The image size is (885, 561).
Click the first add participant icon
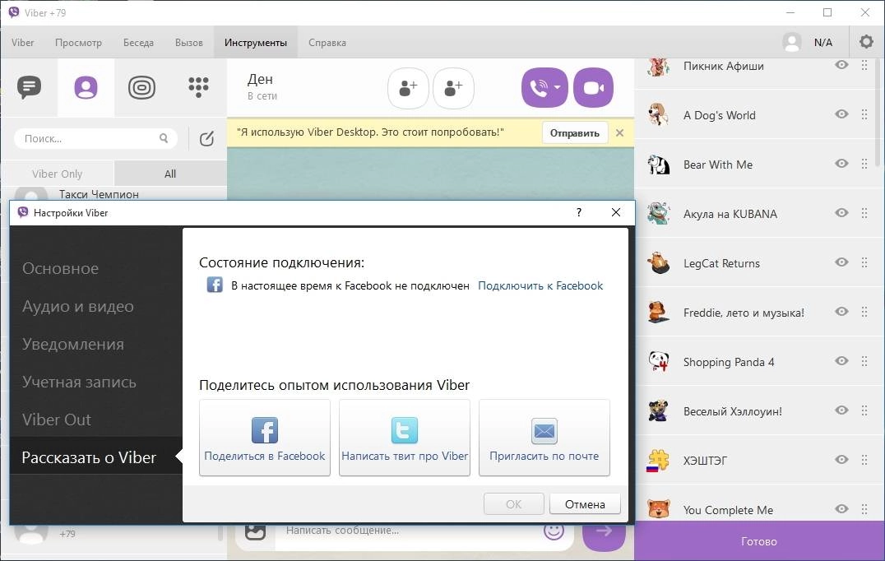408,88
